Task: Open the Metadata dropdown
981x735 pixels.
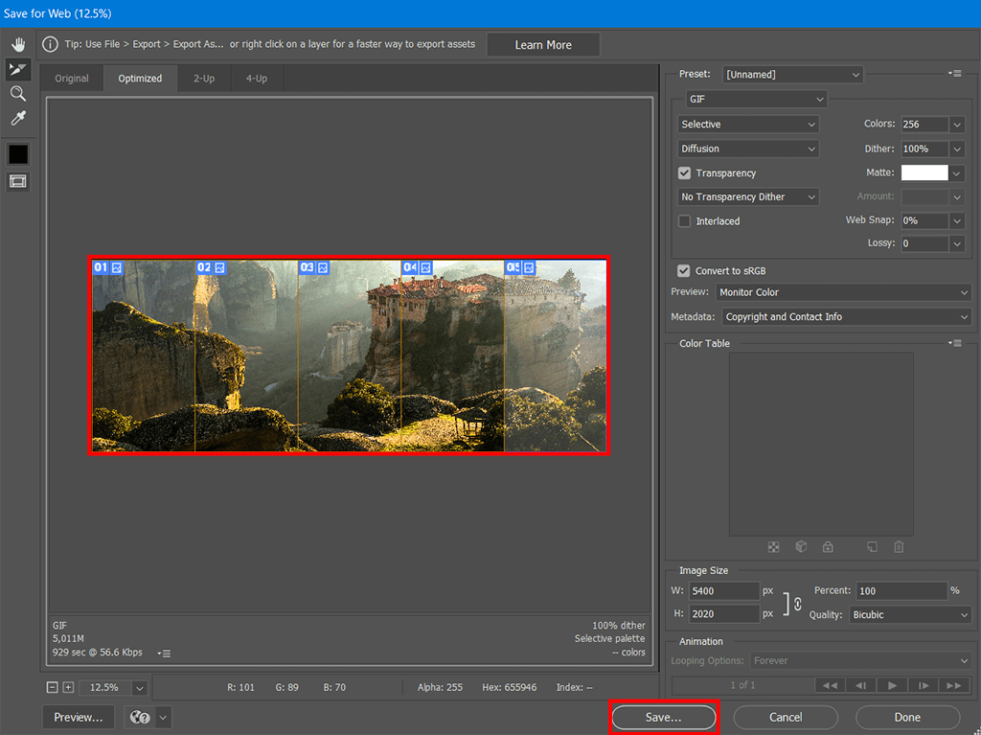Action: [846, 316]
